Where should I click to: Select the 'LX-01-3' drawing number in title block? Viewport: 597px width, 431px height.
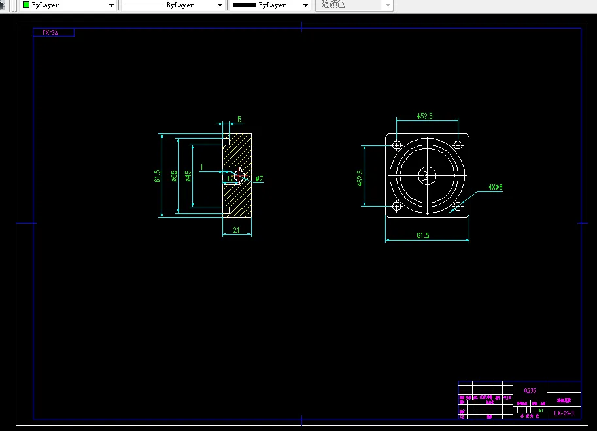click(564, 413)
